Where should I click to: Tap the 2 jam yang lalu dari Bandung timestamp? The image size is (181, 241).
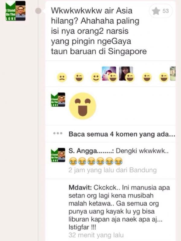[x=113, y=170]
